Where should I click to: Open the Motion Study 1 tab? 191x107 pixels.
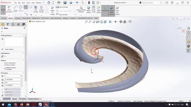(x=34, y=99)
